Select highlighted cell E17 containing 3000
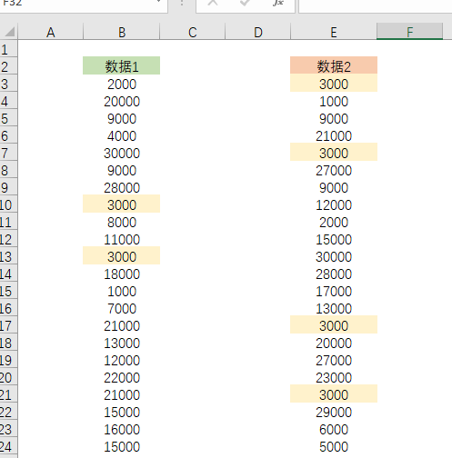Image resolution: width=452 pixels, height=458 pixels. pyautogui.click(x=334, y=325)
